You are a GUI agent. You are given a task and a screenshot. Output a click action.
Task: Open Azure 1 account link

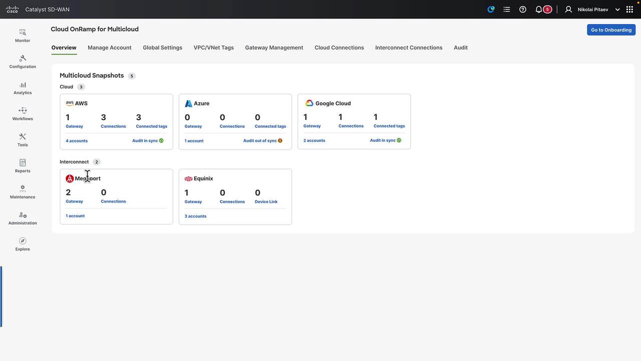194,141
